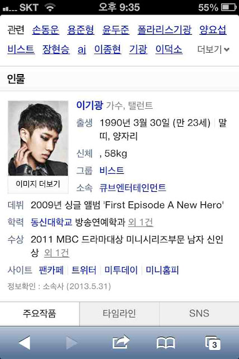Viewport: 239px width, 359px height.
Task: Open the tabs switcher showing 3
Action: coord(213,343)
